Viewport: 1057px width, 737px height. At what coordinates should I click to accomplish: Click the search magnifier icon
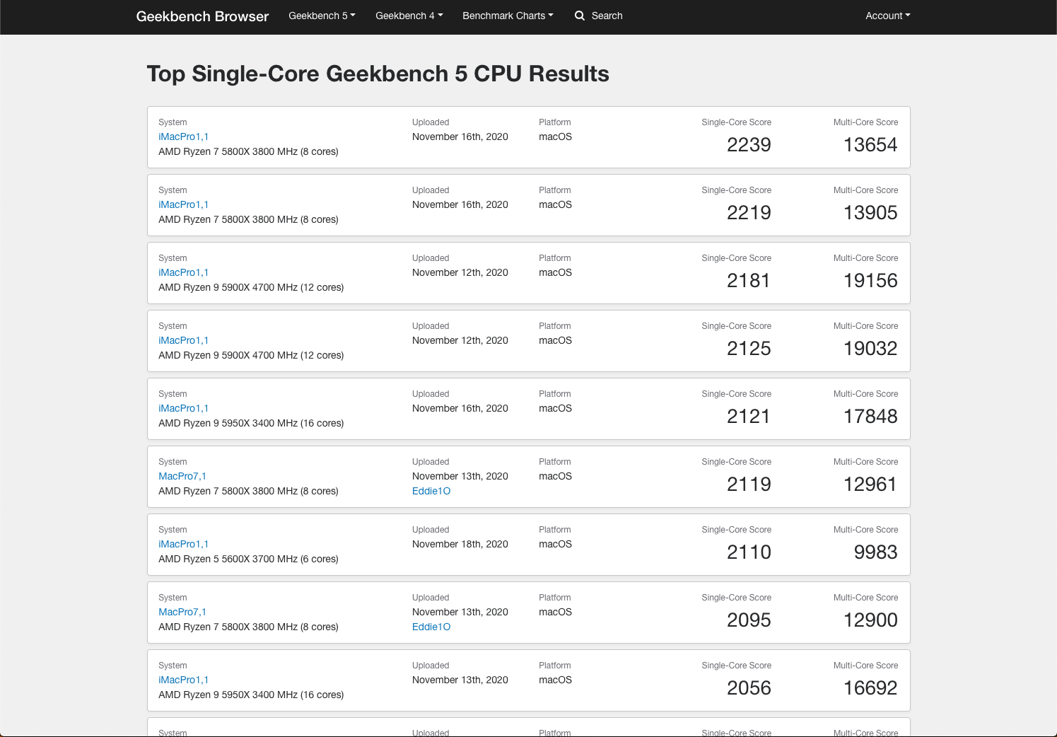point(580,16)
